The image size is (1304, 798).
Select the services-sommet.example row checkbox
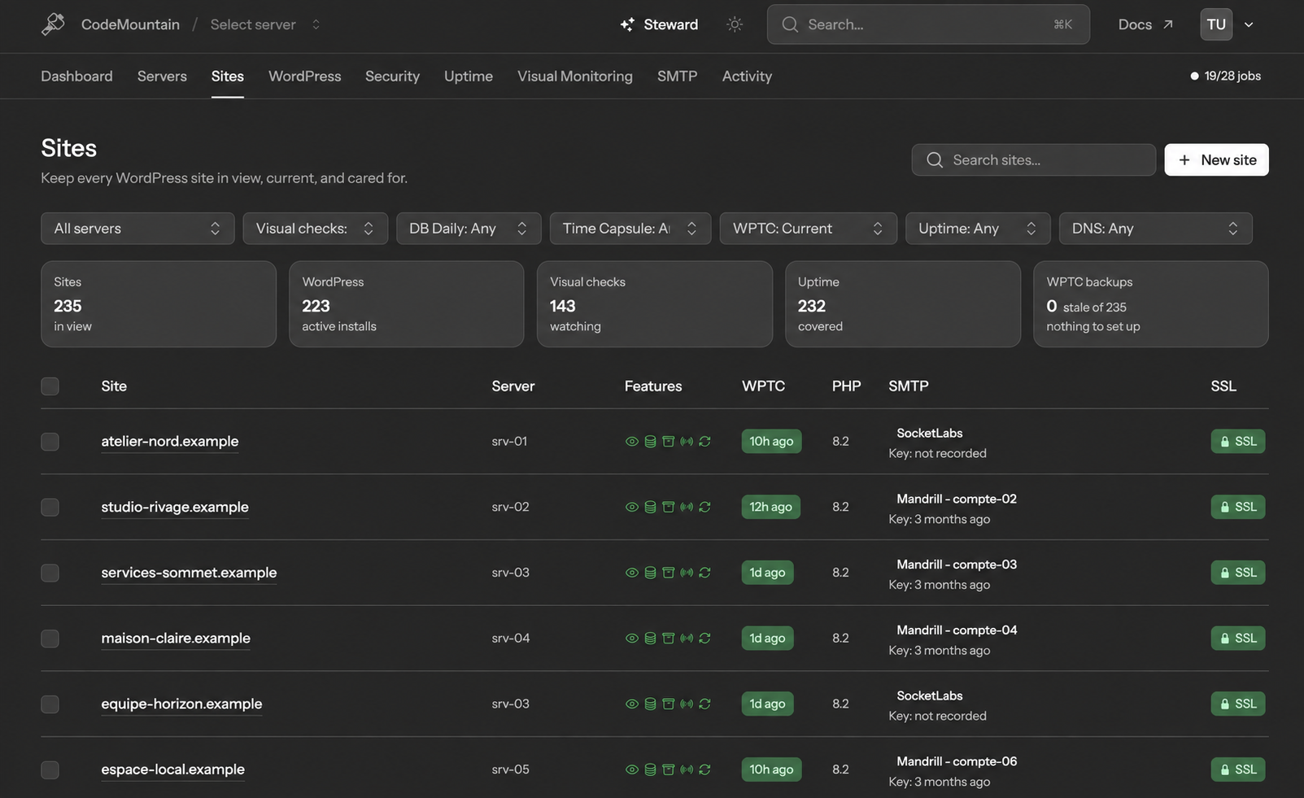pos(50,573)
